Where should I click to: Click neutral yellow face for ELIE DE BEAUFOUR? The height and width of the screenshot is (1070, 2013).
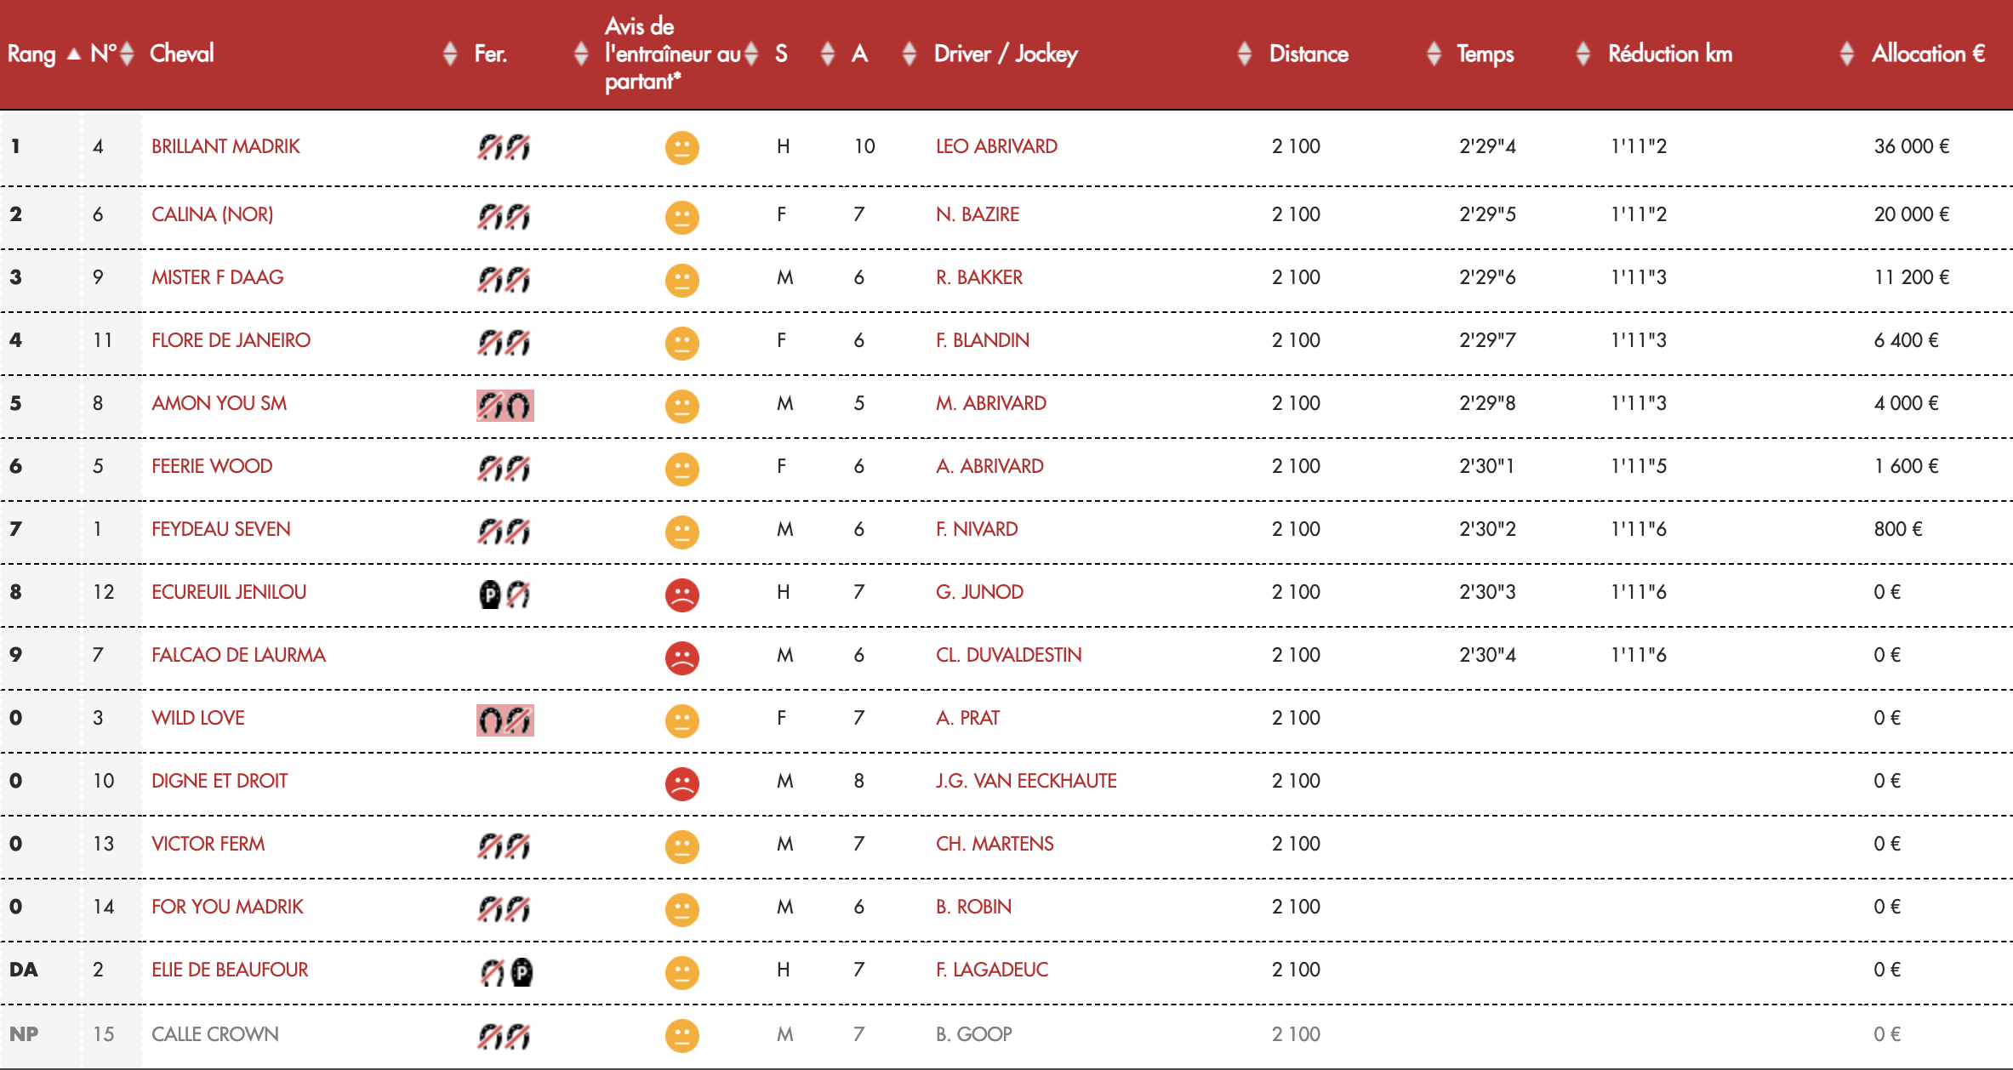681,972
